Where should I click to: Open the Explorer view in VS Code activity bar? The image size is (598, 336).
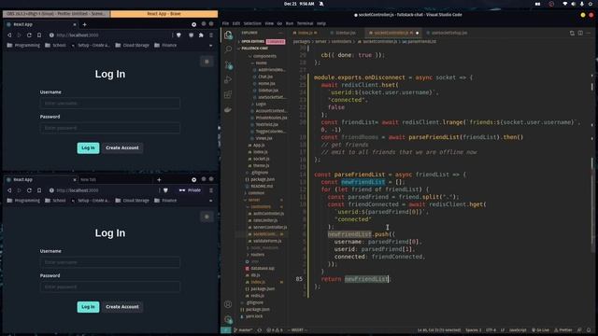(x=228, y=35)
